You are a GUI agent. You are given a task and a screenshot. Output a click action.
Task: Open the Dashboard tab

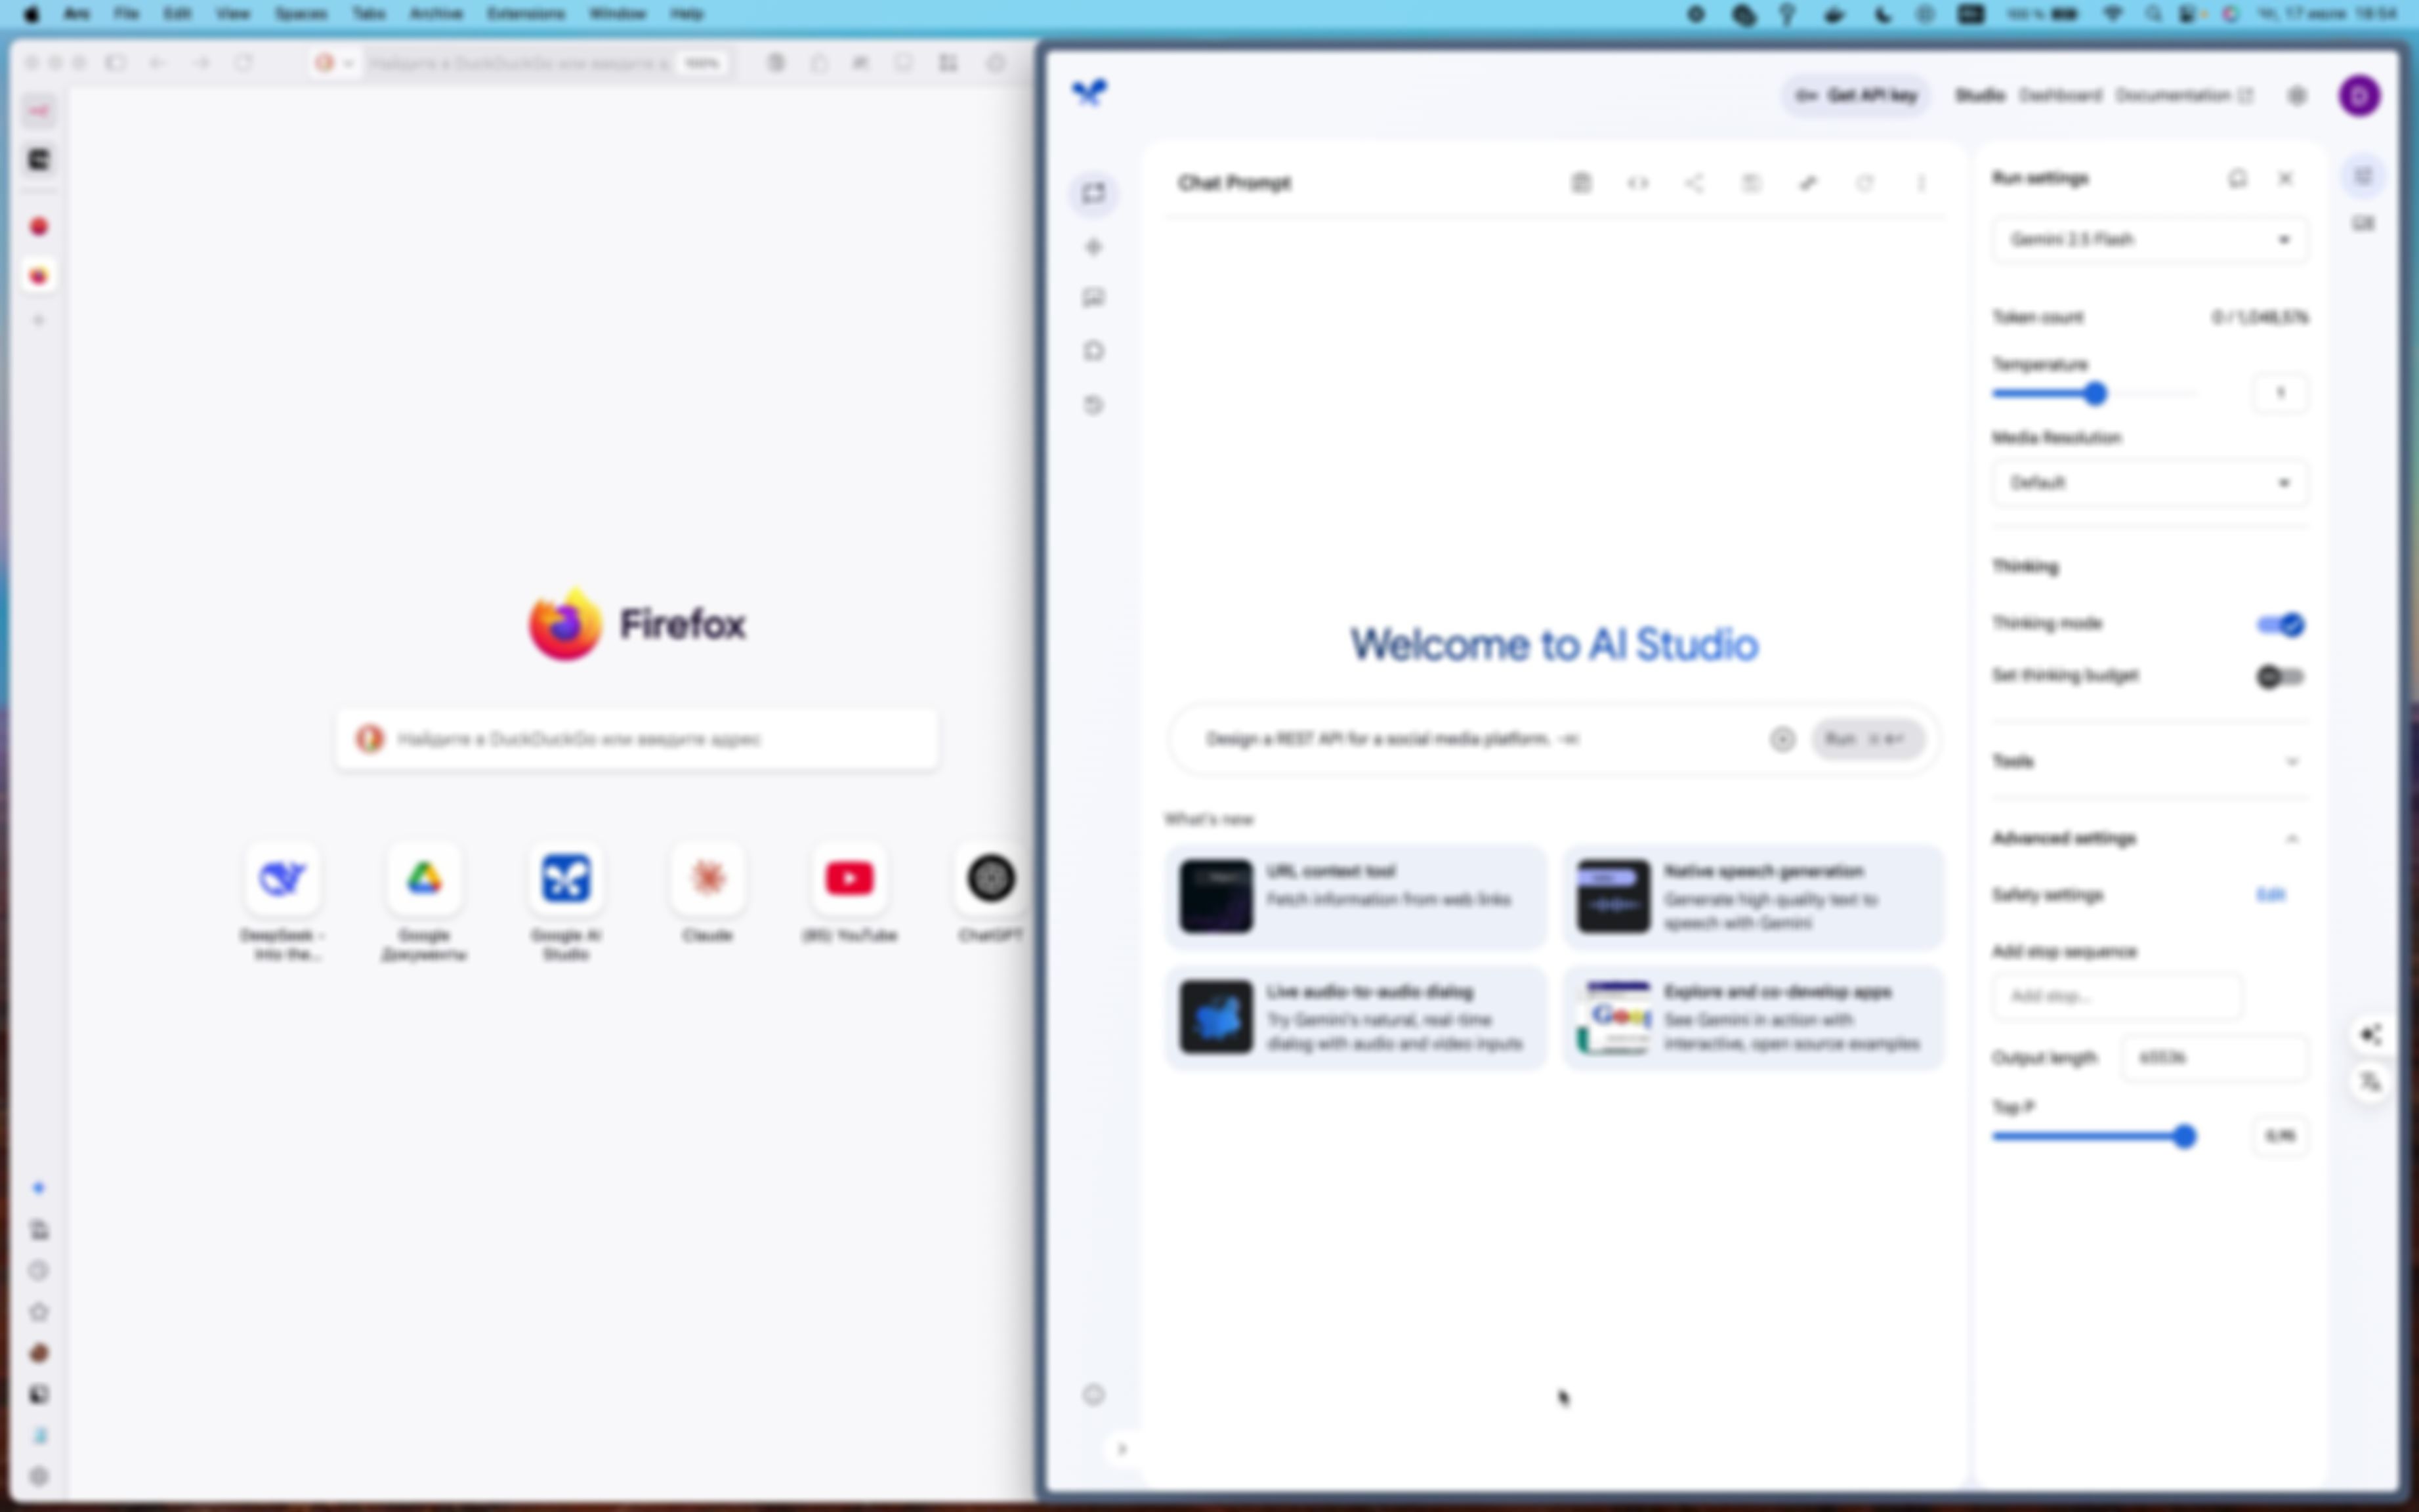2060,96
